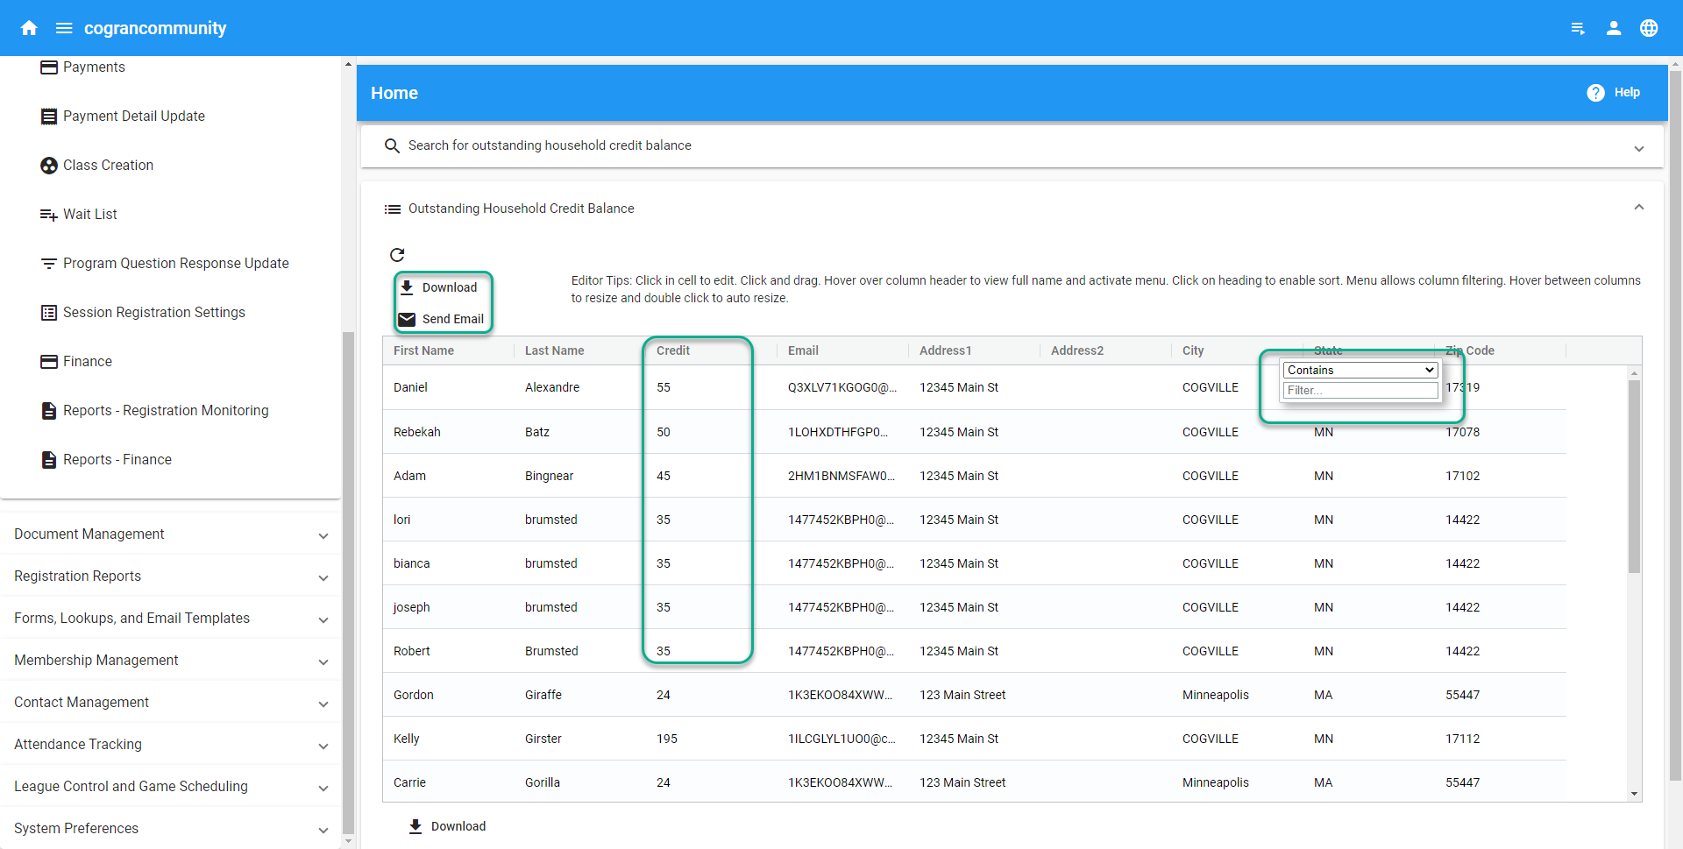Click the Help question mark icon
Viewport: 1683px width, 849px height.
click(1595, 93)
